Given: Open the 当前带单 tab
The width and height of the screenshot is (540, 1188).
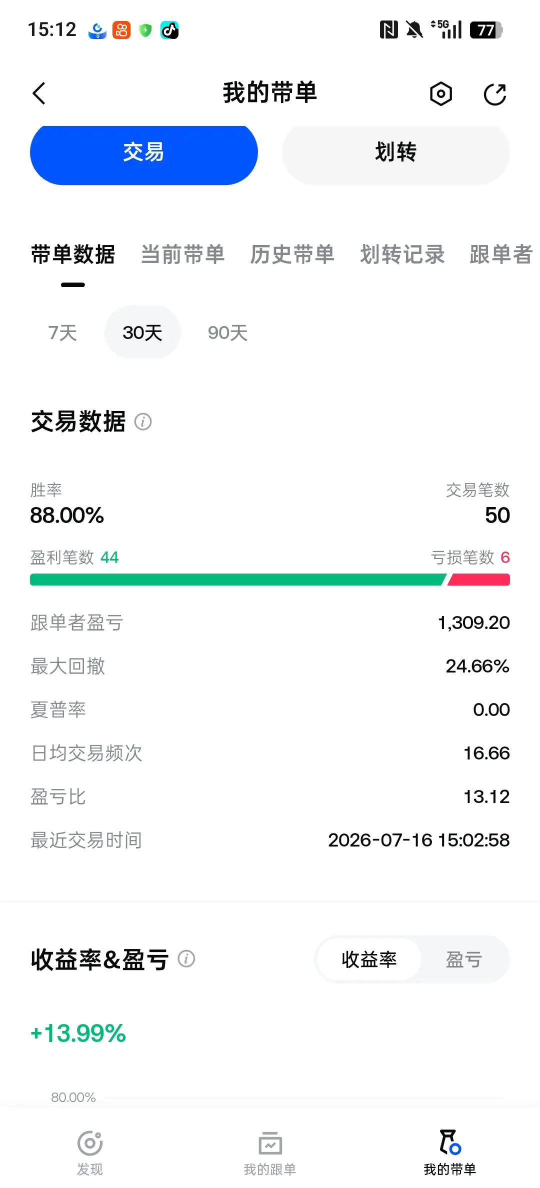Looking at the screenshot, I should tap(182, 254).
